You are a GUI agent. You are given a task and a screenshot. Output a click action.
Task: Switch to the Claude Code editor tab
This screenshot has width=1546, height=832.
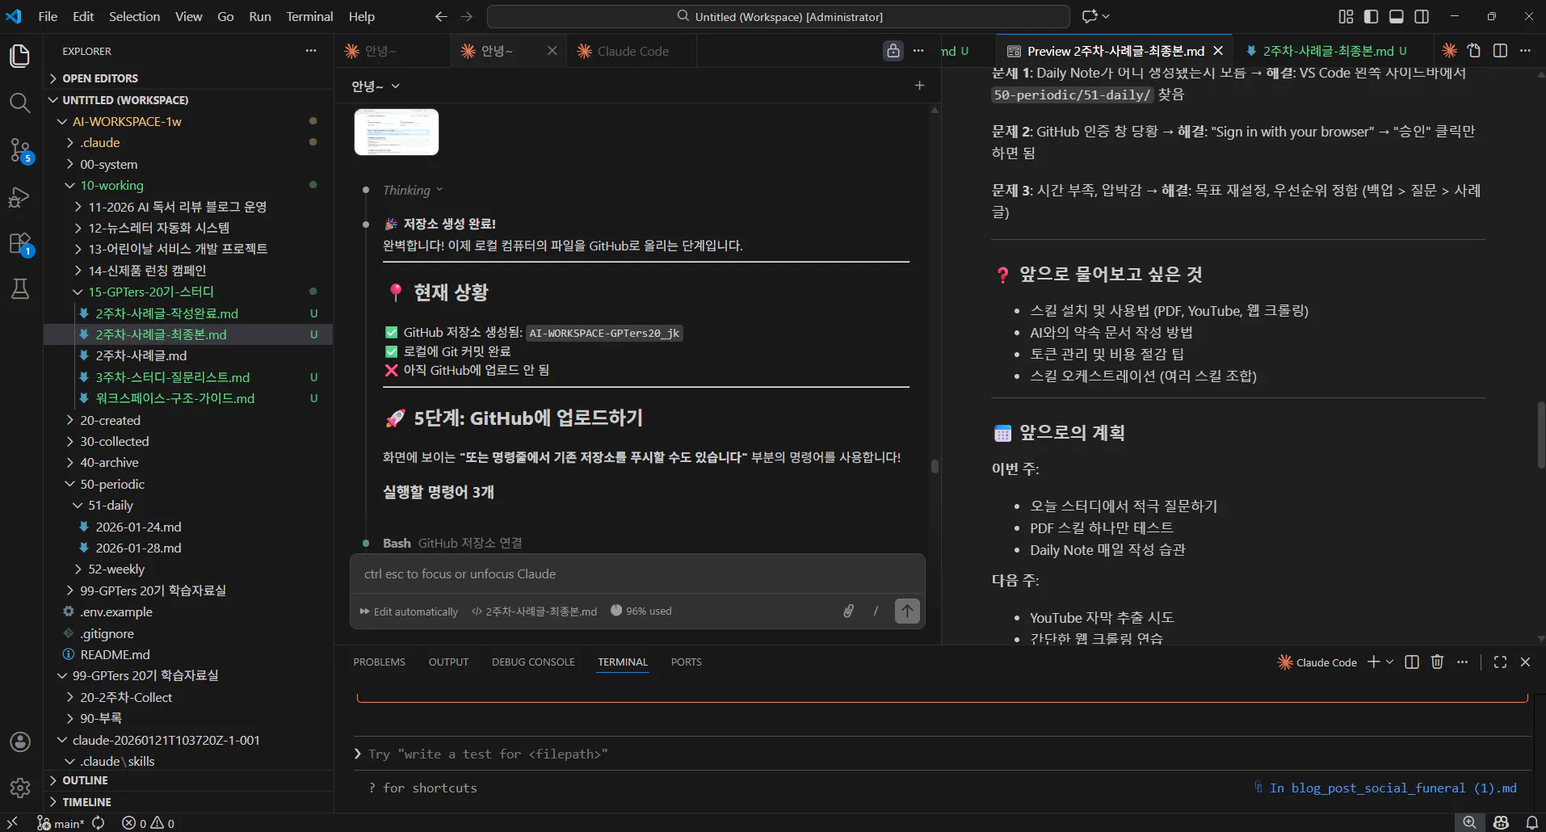632,51
